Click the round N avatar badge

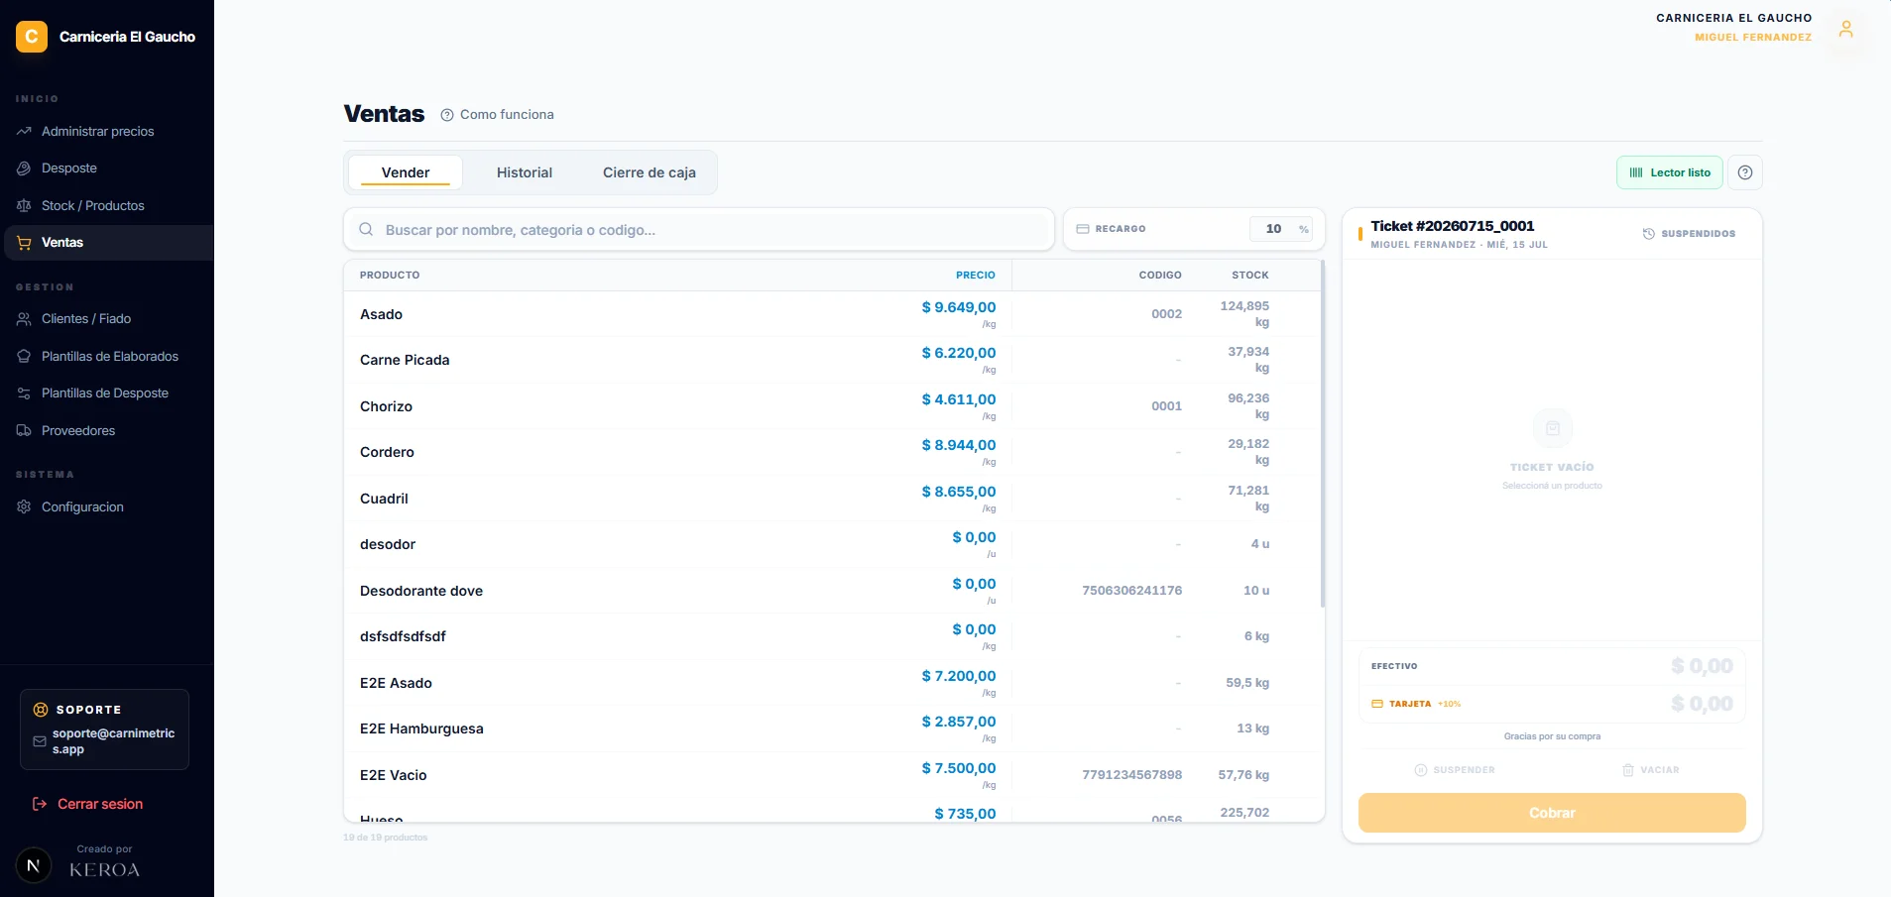[34, 865]
